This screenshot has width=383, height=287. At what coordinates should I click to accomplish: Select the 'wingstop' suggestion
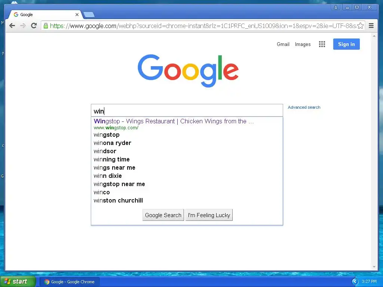point(187,135)
